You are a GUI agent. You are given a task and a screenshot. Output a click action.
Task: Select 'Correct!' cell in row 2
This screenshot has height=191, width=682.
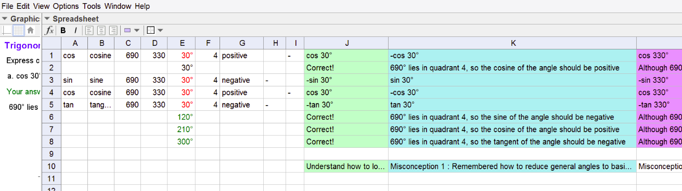point(346,68)
